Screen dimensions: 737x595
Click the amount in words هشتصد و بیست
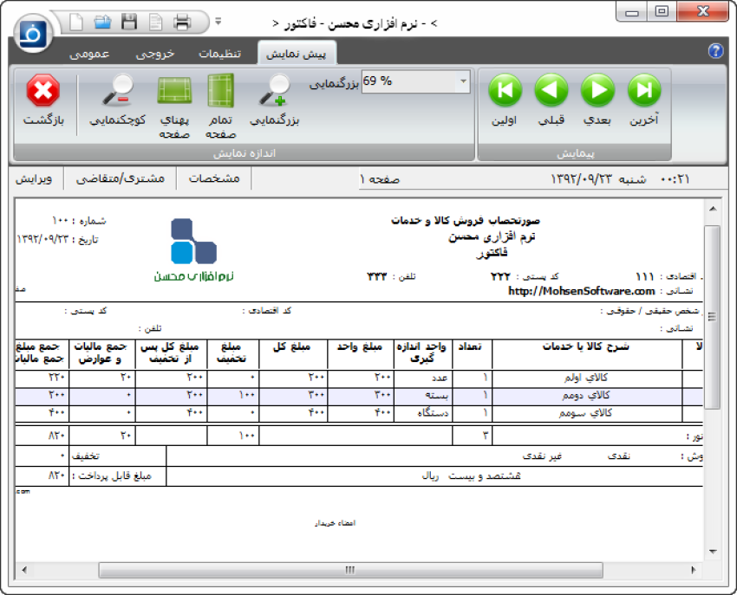pos(484,475)
